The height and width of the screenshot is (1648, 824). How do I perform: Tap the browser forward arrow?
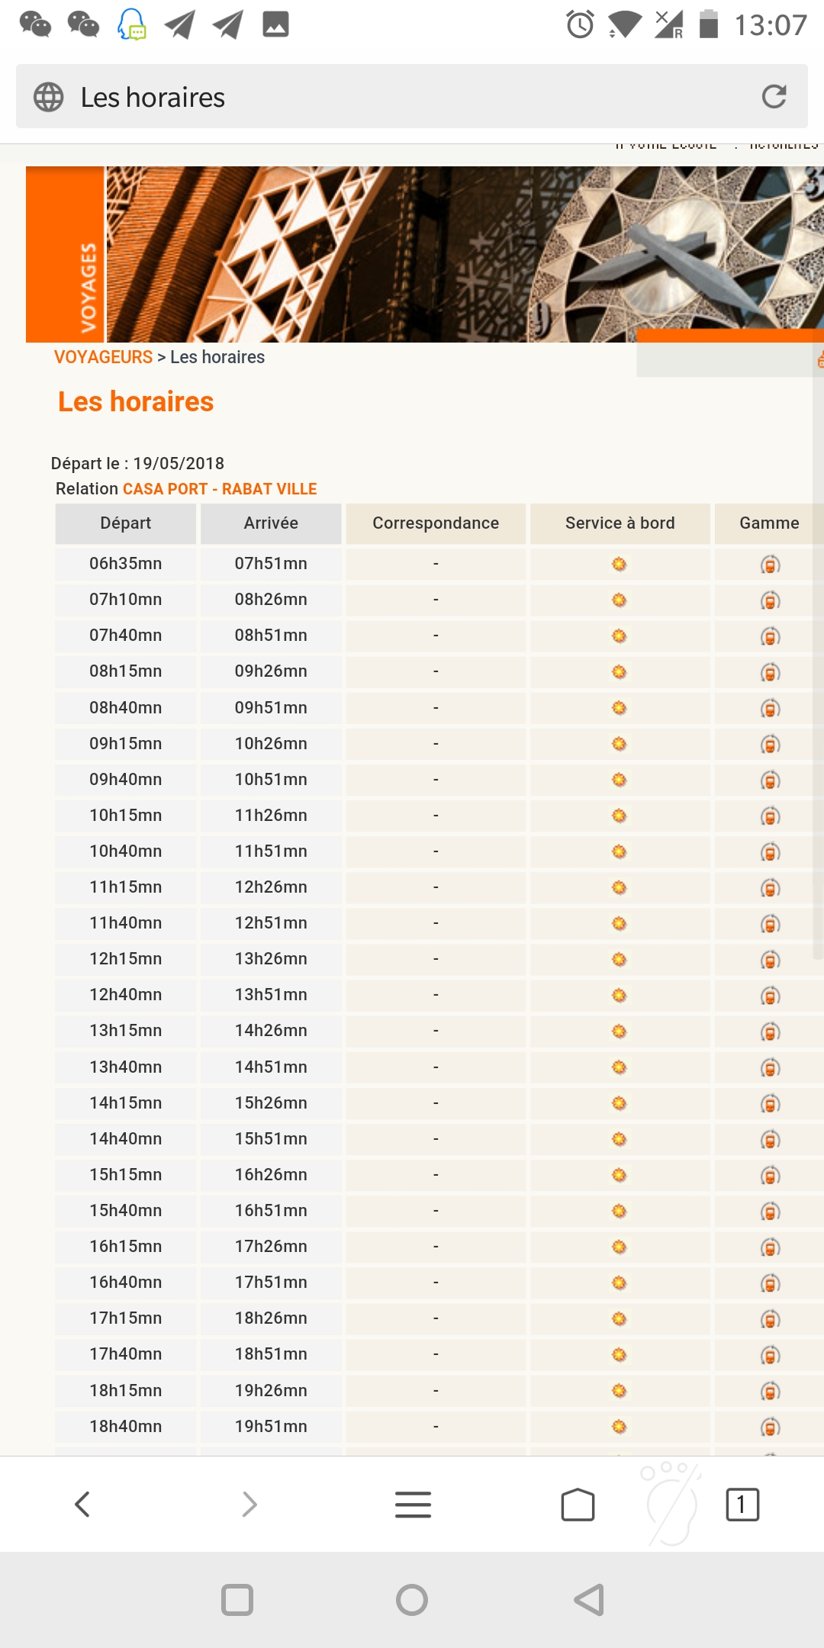249,1505
